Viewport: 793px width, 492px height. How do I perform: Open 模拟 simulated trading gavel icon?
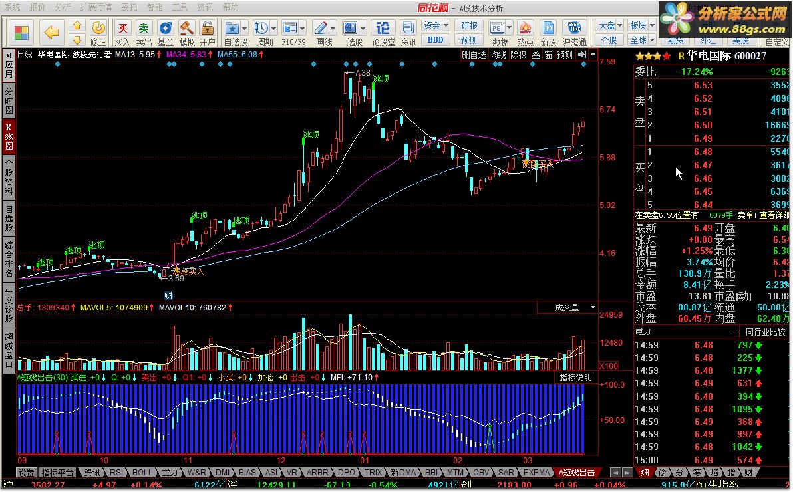click(187, 33)
